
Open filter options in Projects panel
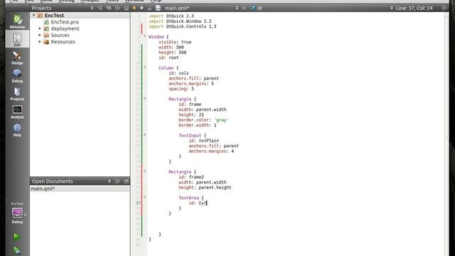pos(100,8)
